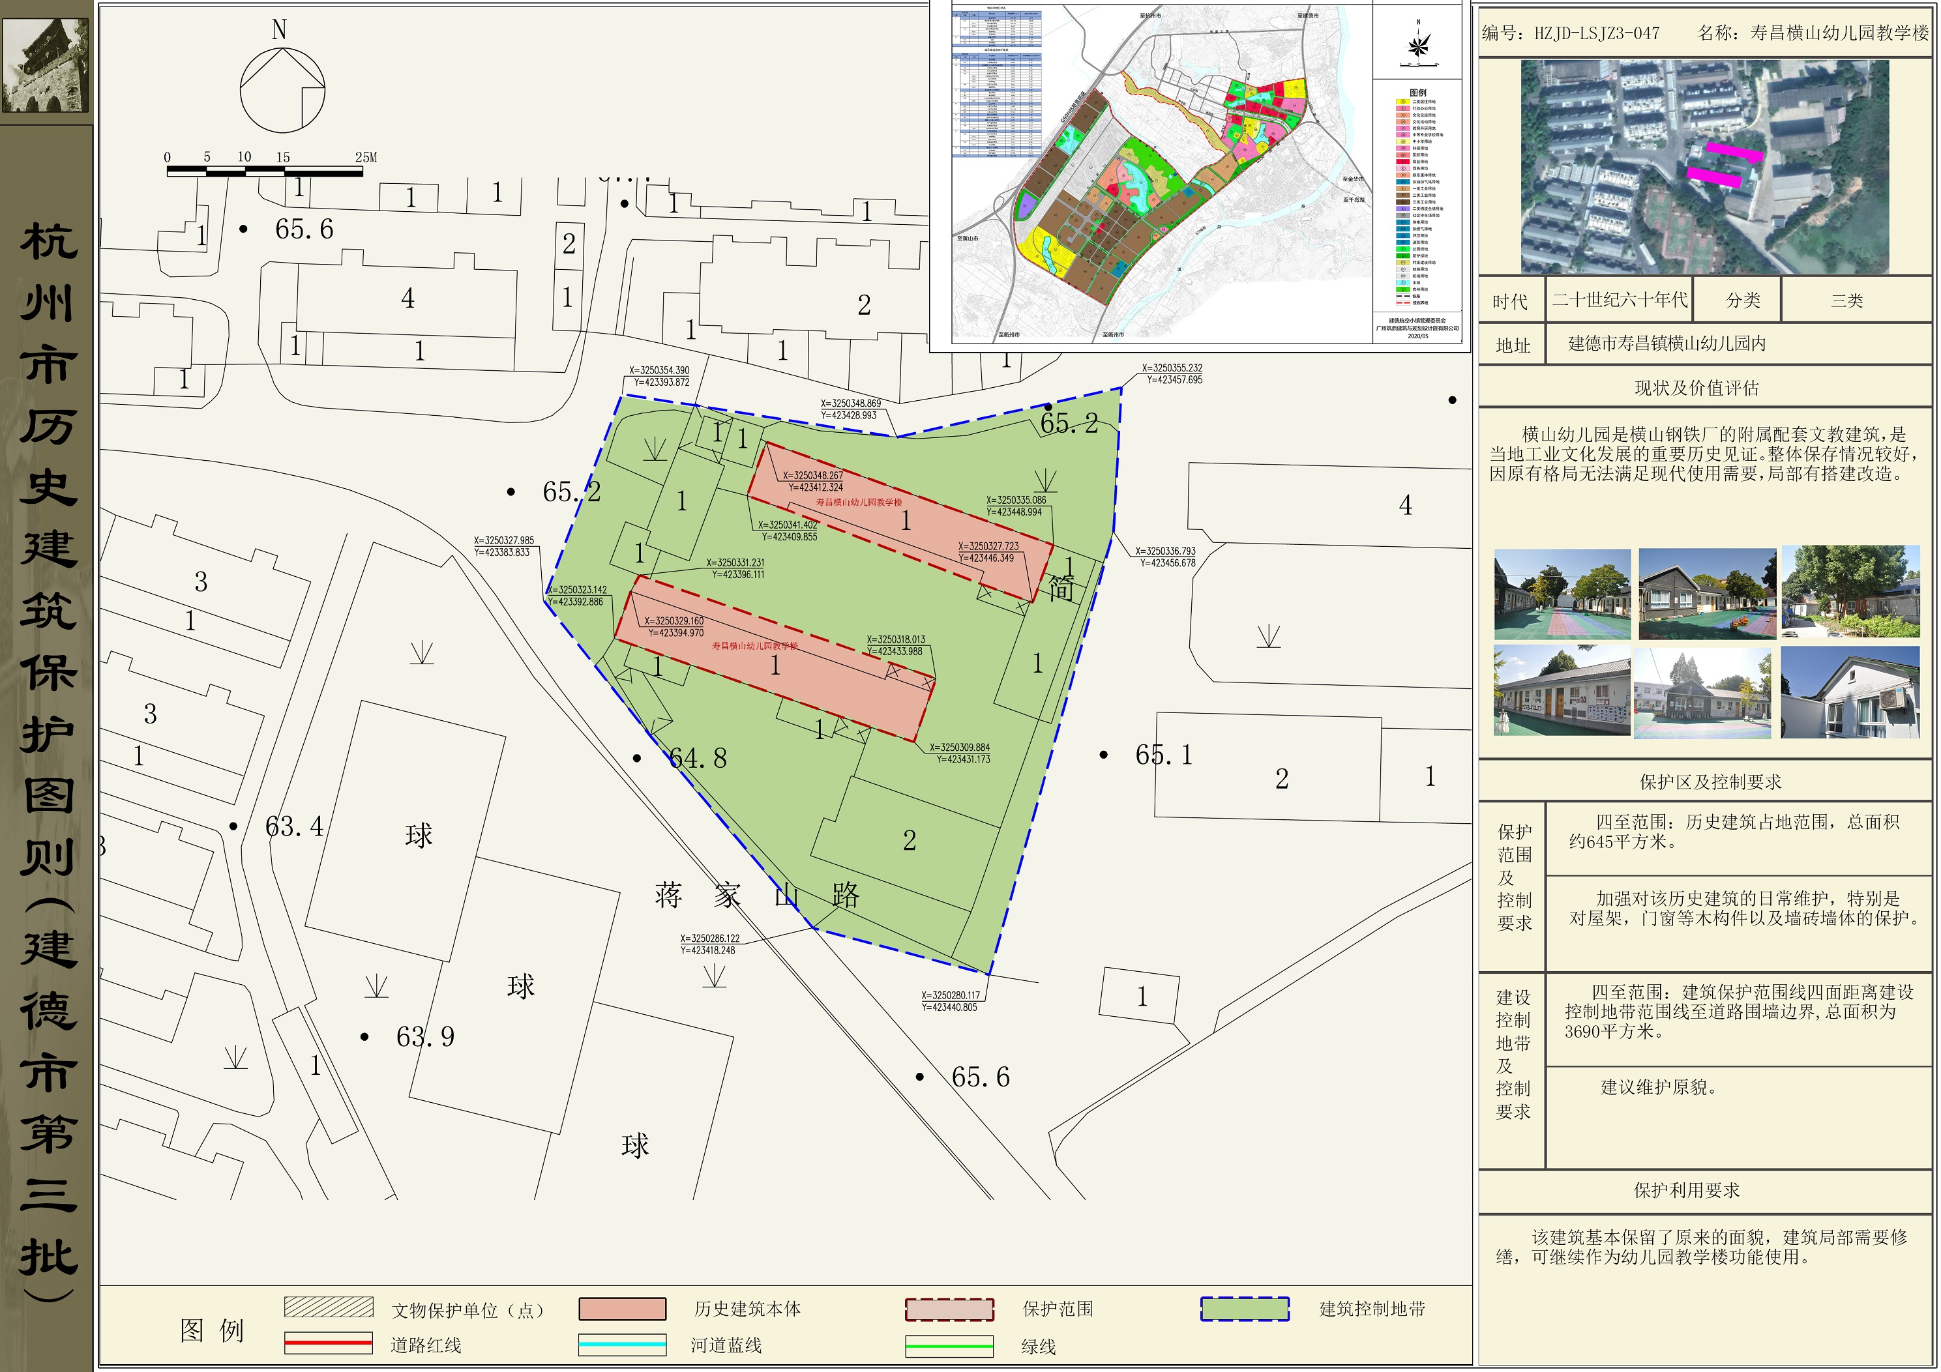The image size is (1941, 1372).
Task: Select the red 道路红线 legend line
Action: click(328, 1343)
